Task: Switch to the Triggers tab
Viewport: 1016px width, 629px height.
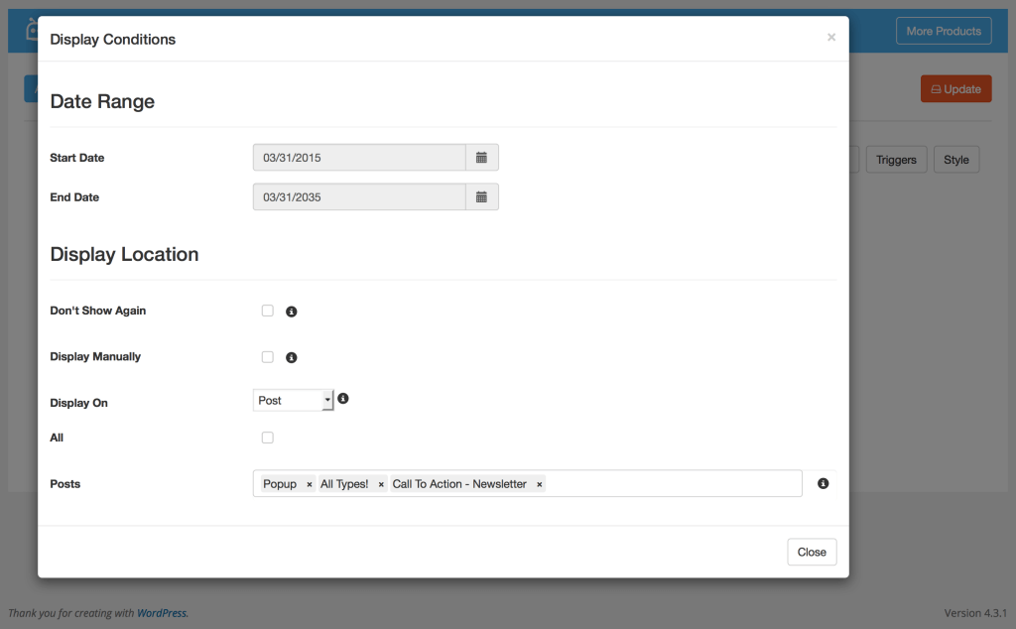Action: [x=896, y=160]
